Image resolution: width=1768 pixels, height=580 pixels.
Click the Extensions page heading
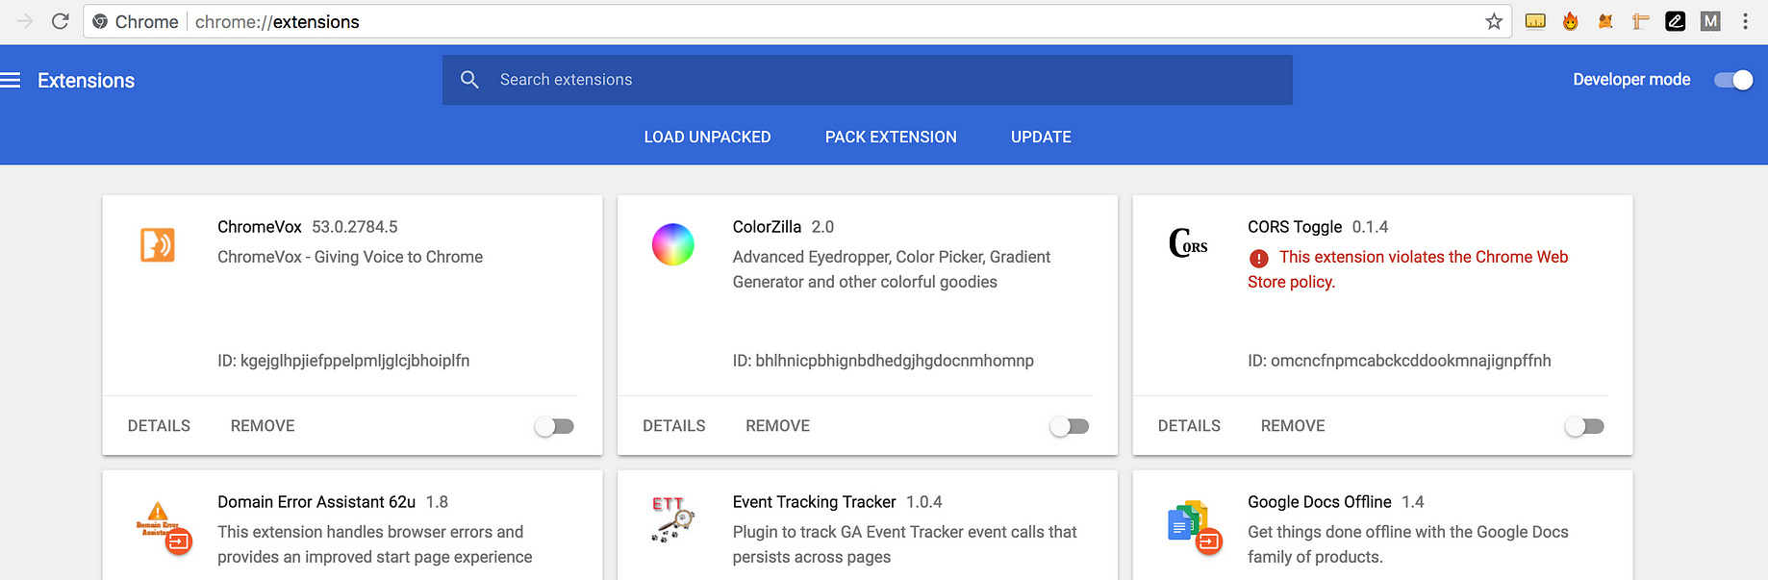[86, 81]
